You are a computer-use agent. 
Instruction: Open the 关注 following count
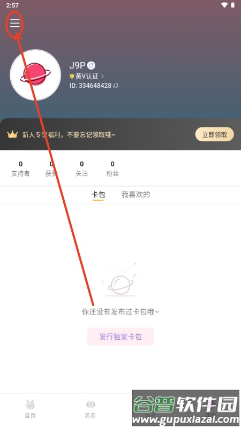[x=82, y=169]
